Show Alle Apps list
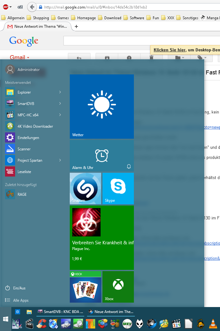 click(x=17, y=300)
